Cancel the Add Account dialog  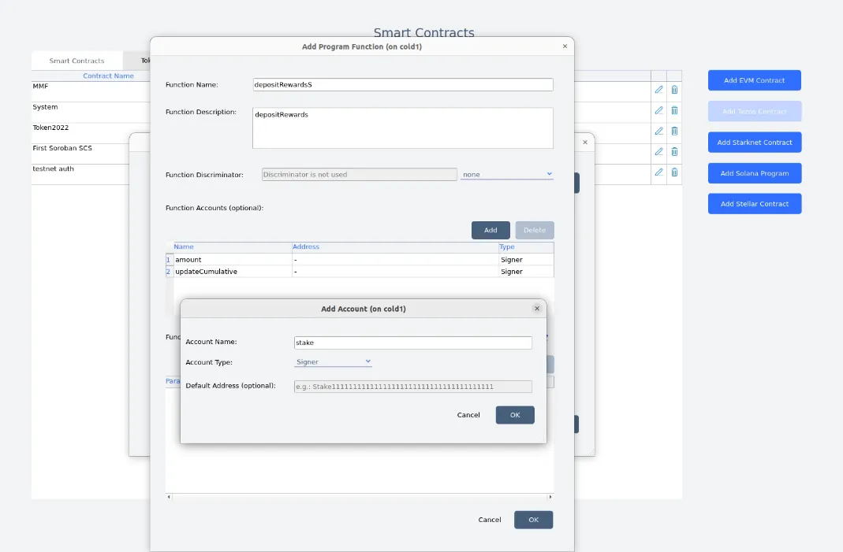468,415
